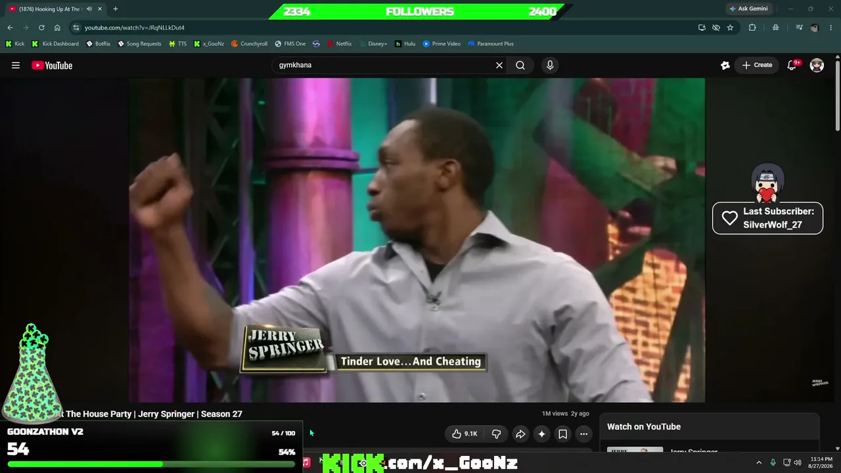Reload the current page
This screenshot has width=841, height=473.
point(41,28)
